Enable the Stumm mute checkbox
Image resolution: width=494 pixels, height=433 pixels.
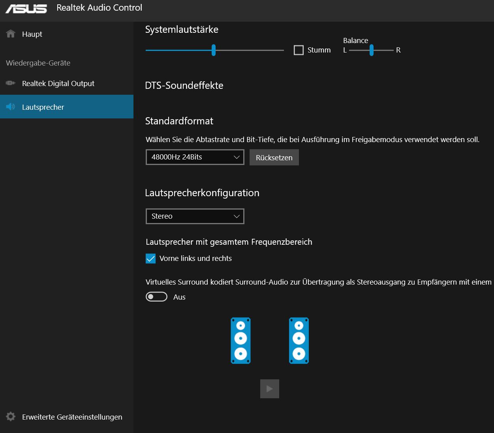coord(299,50)
